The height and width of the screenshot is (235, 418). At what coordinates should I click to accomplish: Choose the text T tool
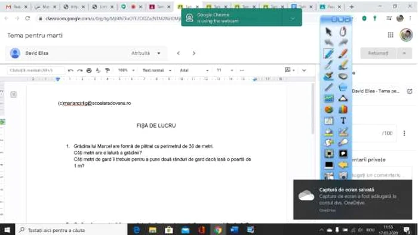[343, 120]
